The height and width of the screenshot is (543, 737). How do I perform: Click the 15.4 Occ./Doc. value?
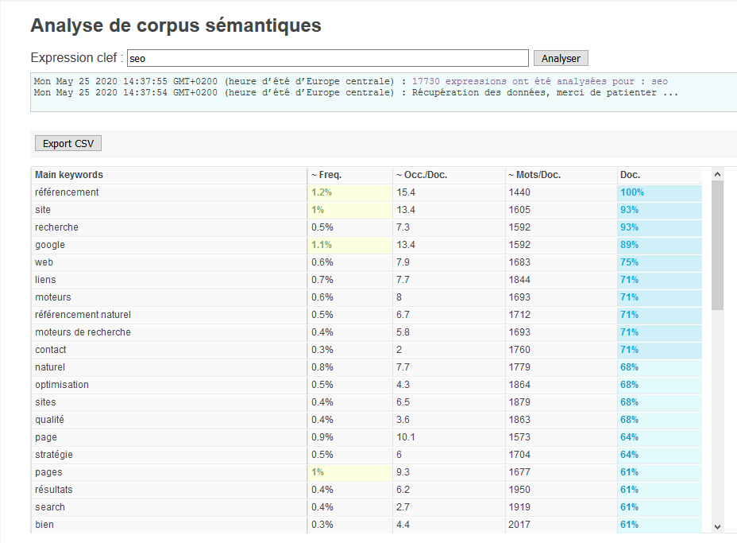pyautogui.click(x=406, y=192)
